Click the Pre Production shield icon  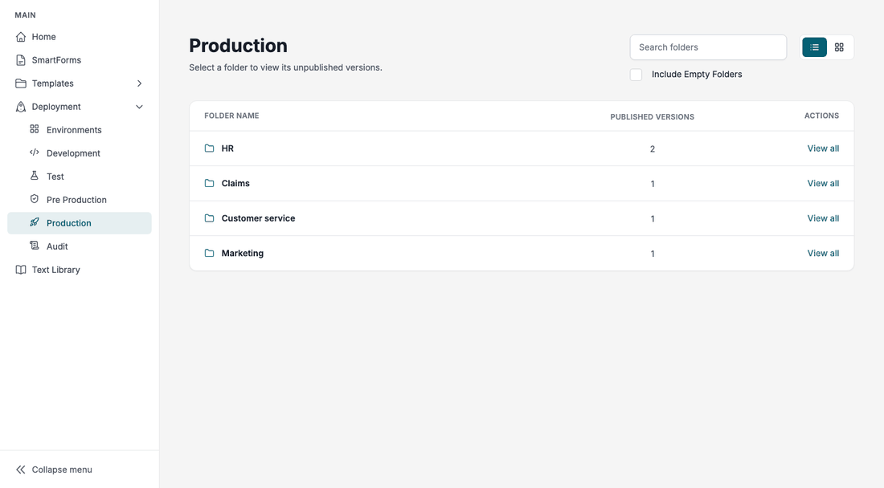[x=35, y=199]
